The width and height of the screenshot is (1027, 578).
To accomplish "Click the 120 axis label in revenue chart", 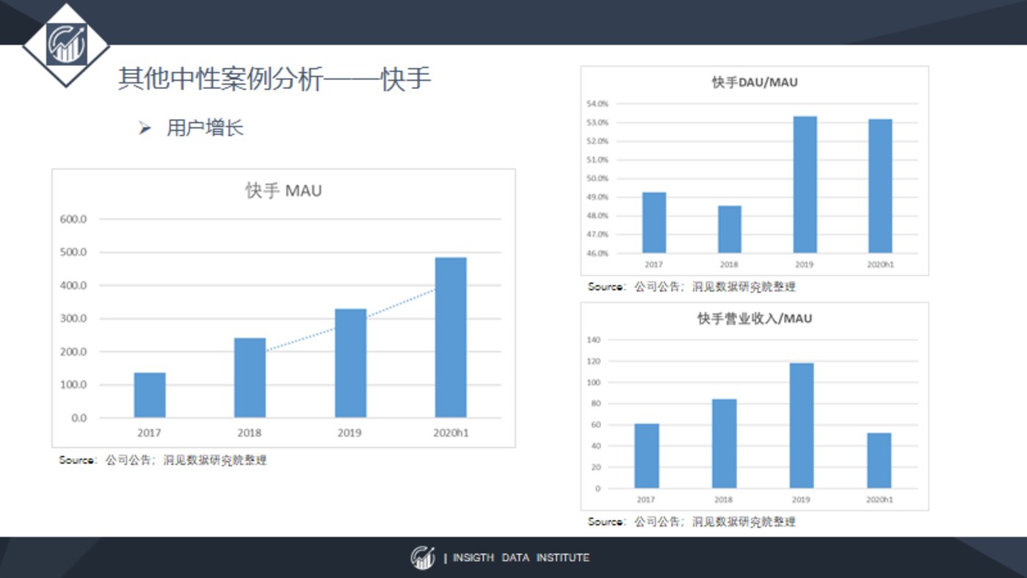I will tap(594, 361).
